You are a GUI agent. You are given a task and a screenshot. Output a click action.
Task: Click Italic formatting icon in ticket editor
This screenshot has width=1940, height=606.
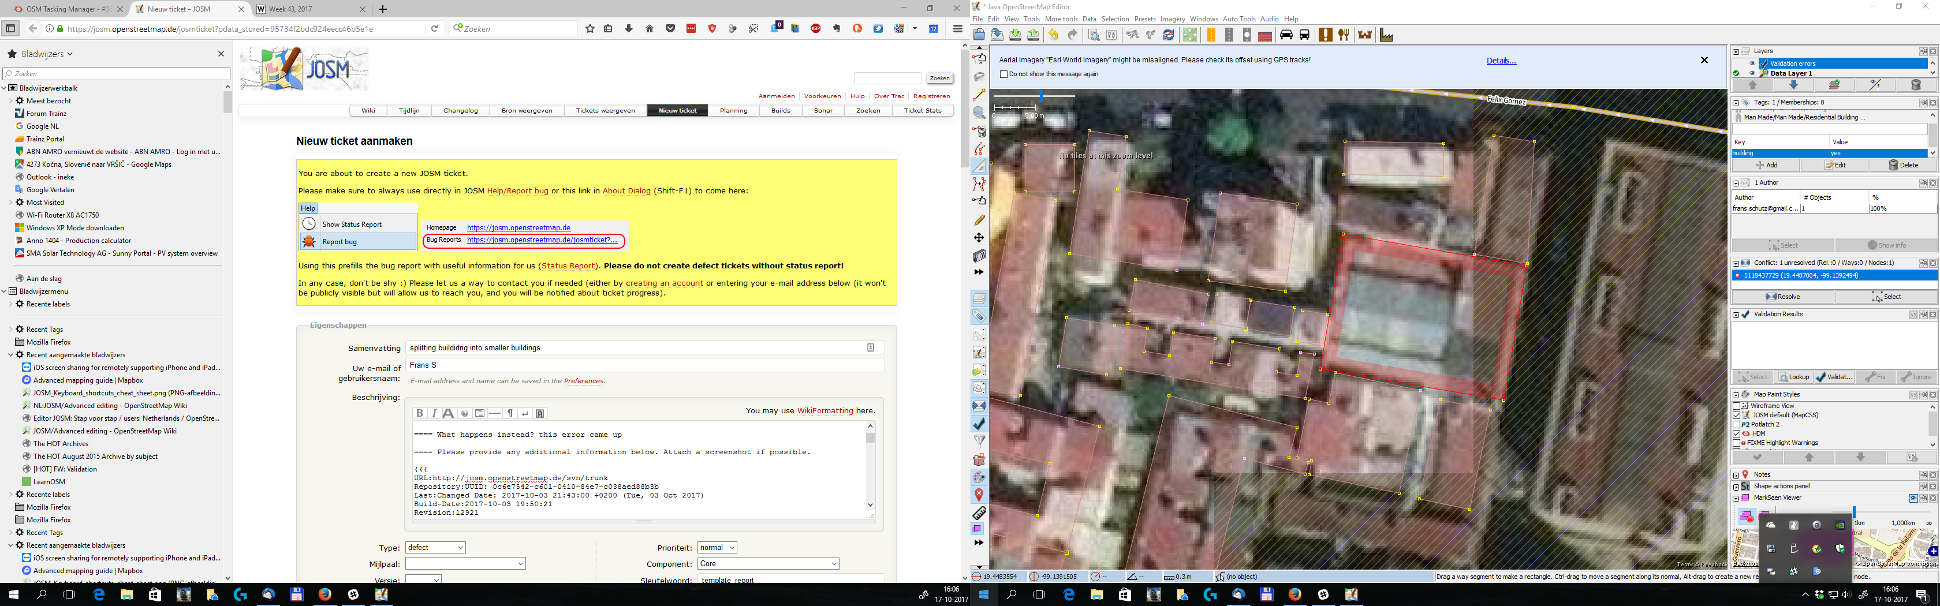[x=434, y=413]
